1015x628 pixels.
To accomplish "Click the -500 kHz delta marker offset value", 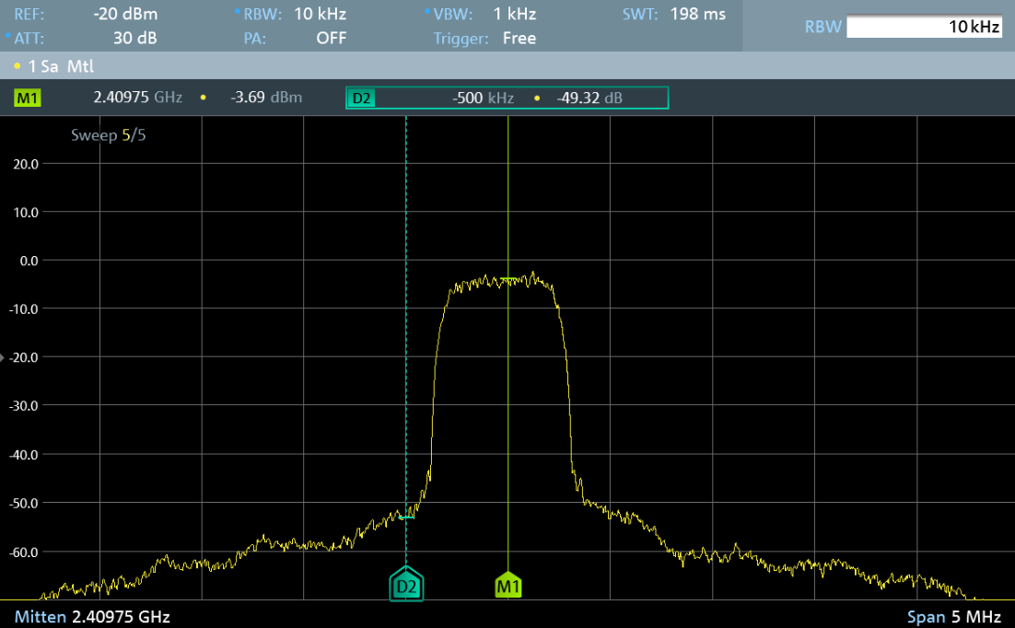I will click(x=483, y=99).
